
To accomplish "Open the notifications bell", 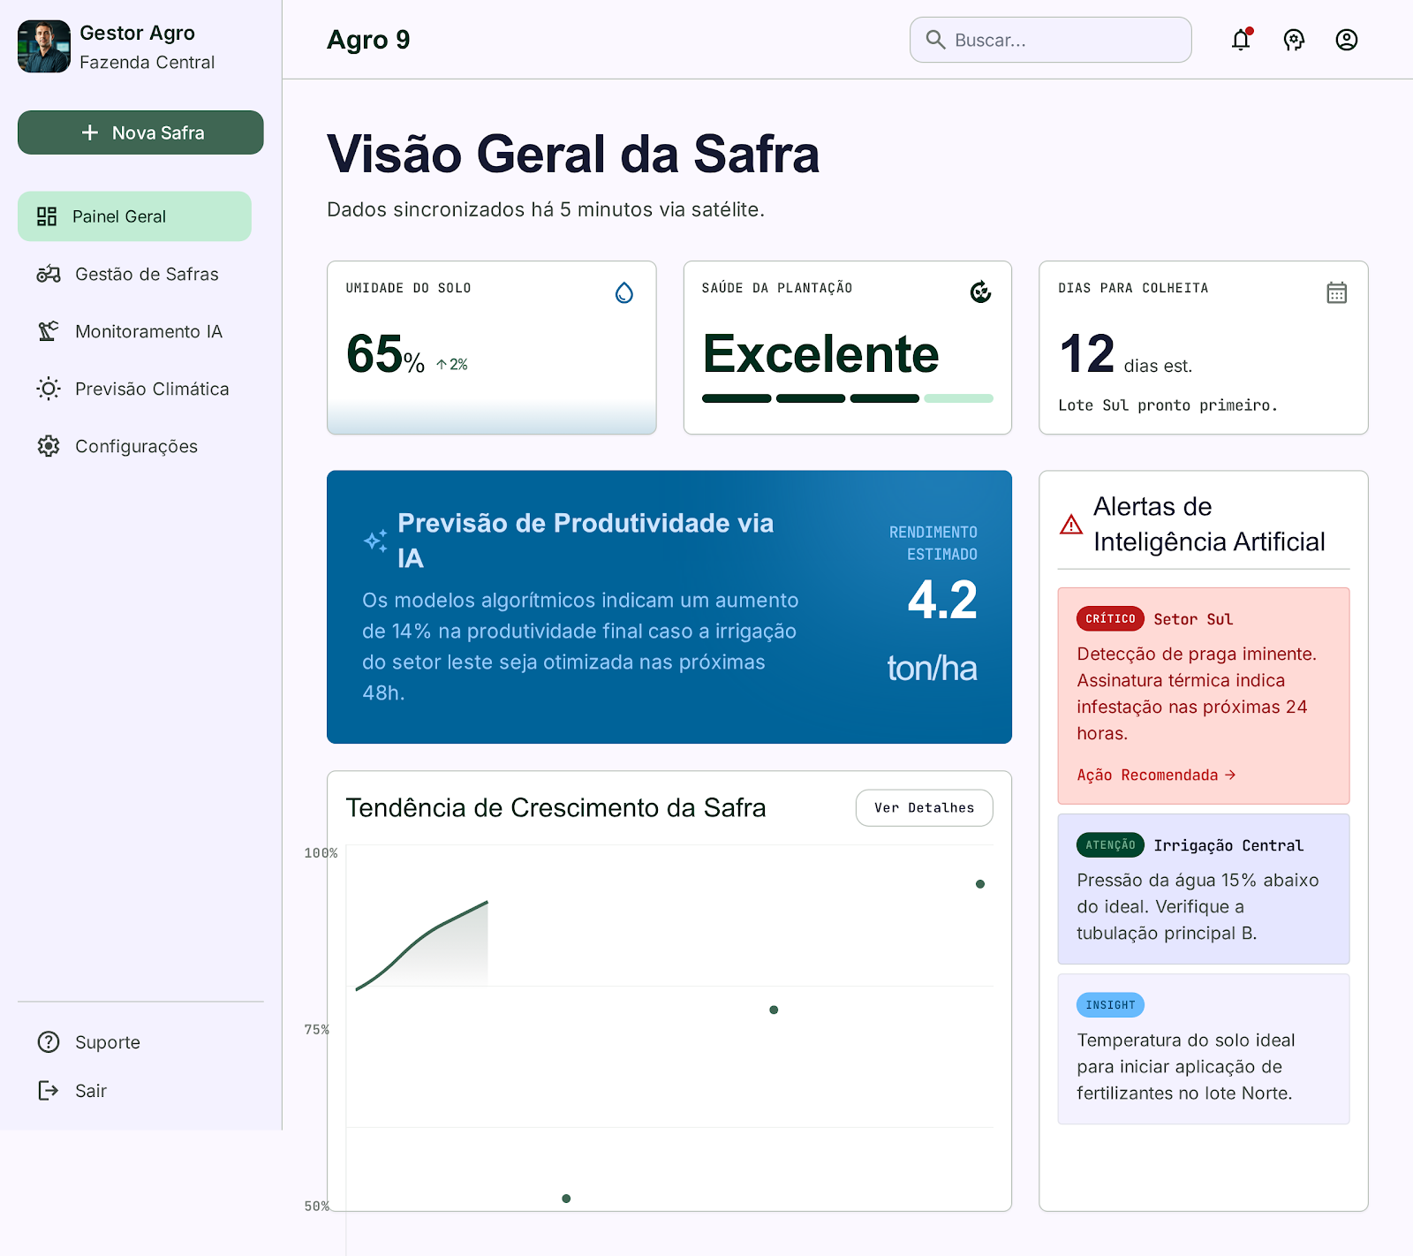I will coord(1241,40).
